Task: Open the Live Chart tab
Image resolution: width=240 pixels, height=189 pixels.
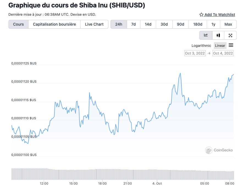Action: pos(94,24)
